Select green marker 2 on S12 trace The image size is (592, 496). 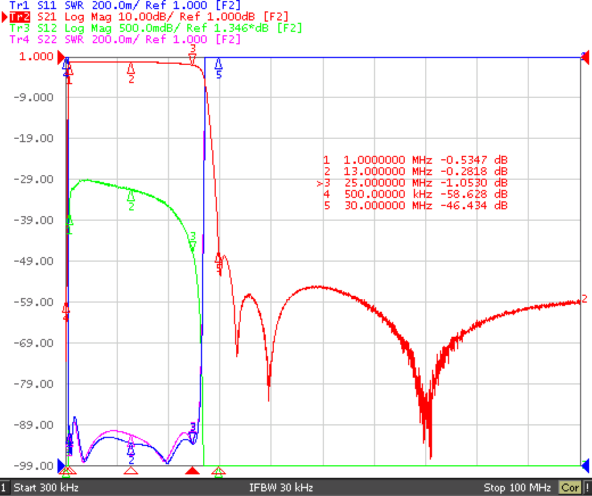[131, 200]
